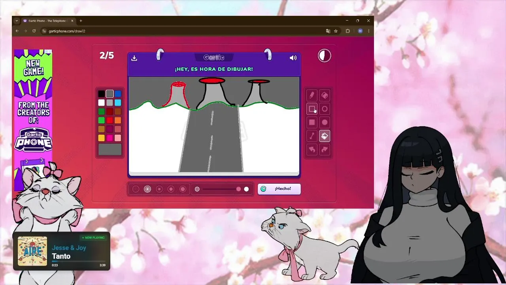Viewport: 506px width, 285px height.
Task: Click the white full-opacity slider endpoint
Action: pos(246,189)
